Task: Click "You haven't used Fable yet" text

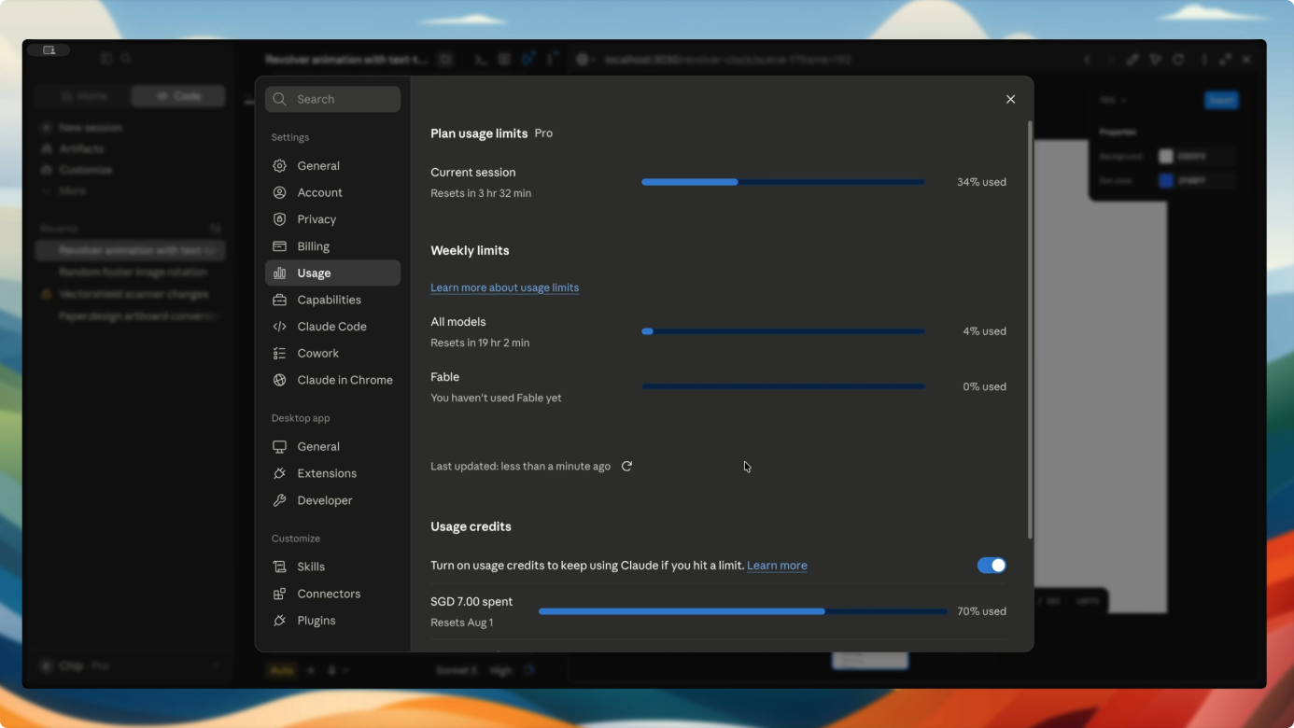Action: 496,398
